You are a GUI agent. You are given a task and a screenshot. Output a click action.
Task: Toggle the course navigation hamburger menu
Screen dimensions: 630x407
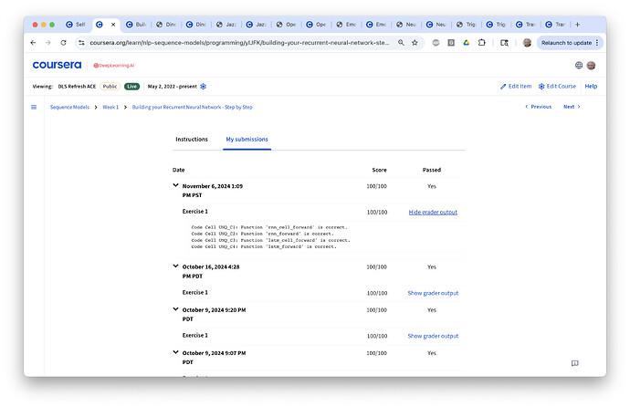[x=34, y=107]
